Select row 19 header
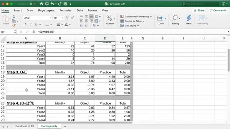 coord(3,77)
